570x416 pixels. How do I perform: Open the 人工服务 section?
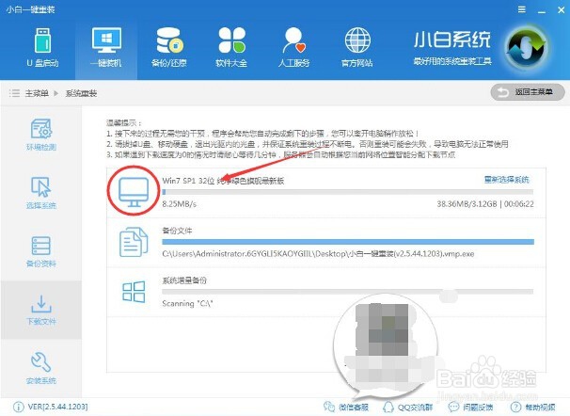(294, 48)
